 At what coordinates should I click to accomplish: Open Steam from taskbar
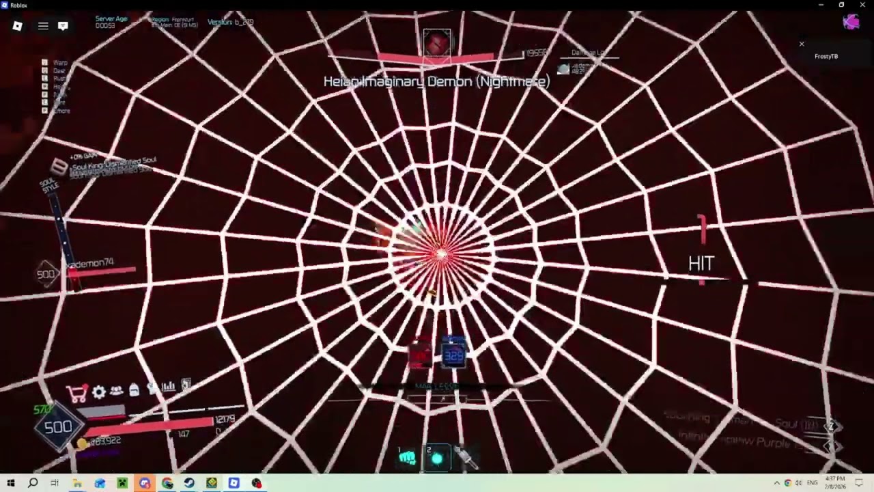[x=189, y=483]
